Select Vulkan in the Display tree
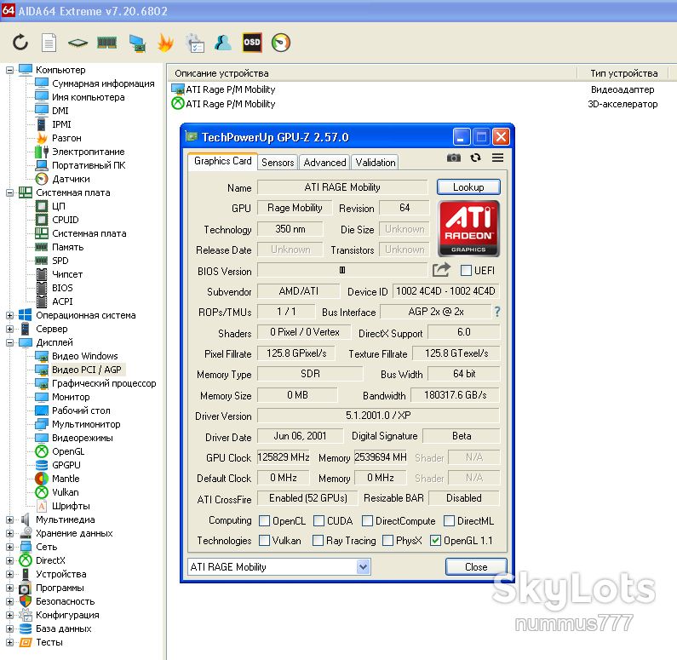677x660 pixels. [66, 492]
